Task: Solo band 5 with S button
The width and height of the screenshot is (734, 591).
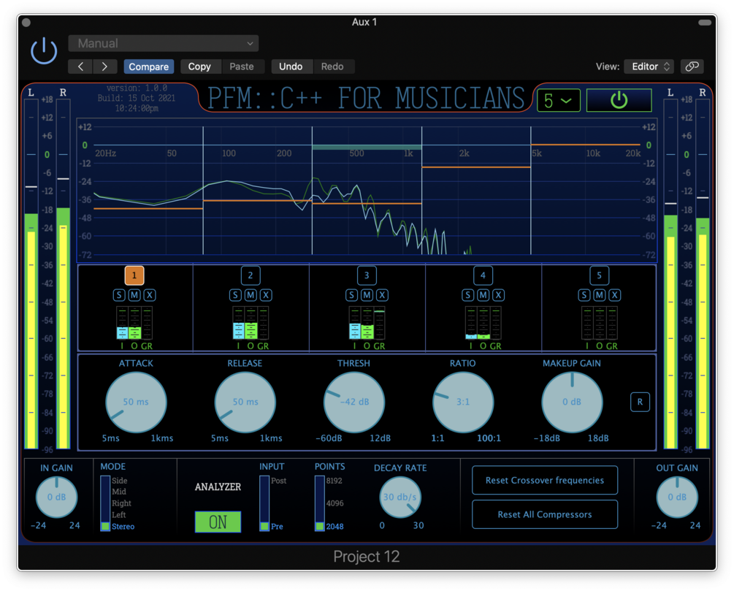Action: (584, 295)
